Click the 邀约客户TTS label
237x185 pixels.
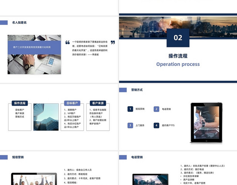168,125
